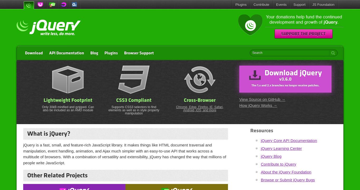Screen dimensions: 360x190
Task: Open About the jQuery Foundation link
Action: pos(286,172)
